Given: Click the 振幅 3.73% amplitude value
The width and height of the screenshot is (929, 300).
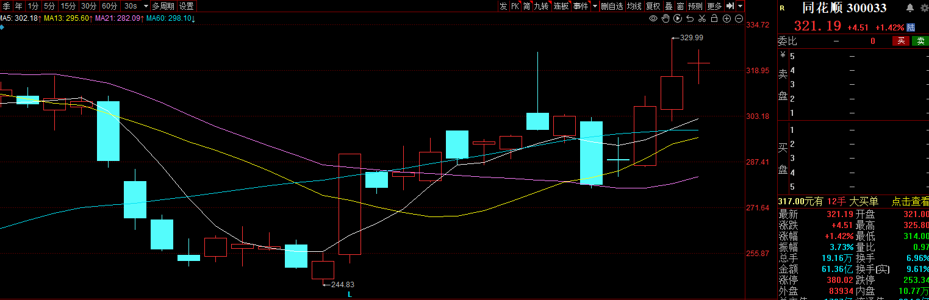Looking at the screenshot, I should click(842, 247).
